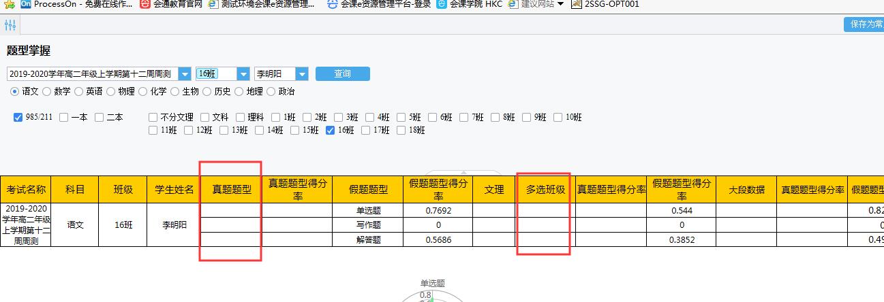This screenshot has width=884, height=302.
Task: Uncheck the 16班 checkbox
Action: pos(330,130)
